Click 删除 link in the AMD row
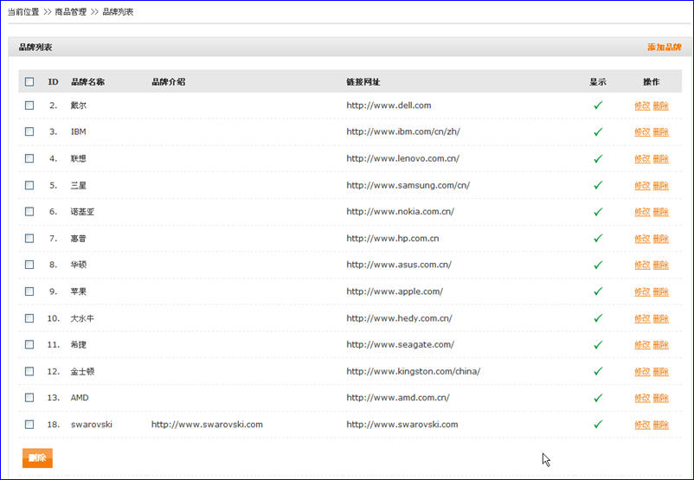 [x=661, y=398]
